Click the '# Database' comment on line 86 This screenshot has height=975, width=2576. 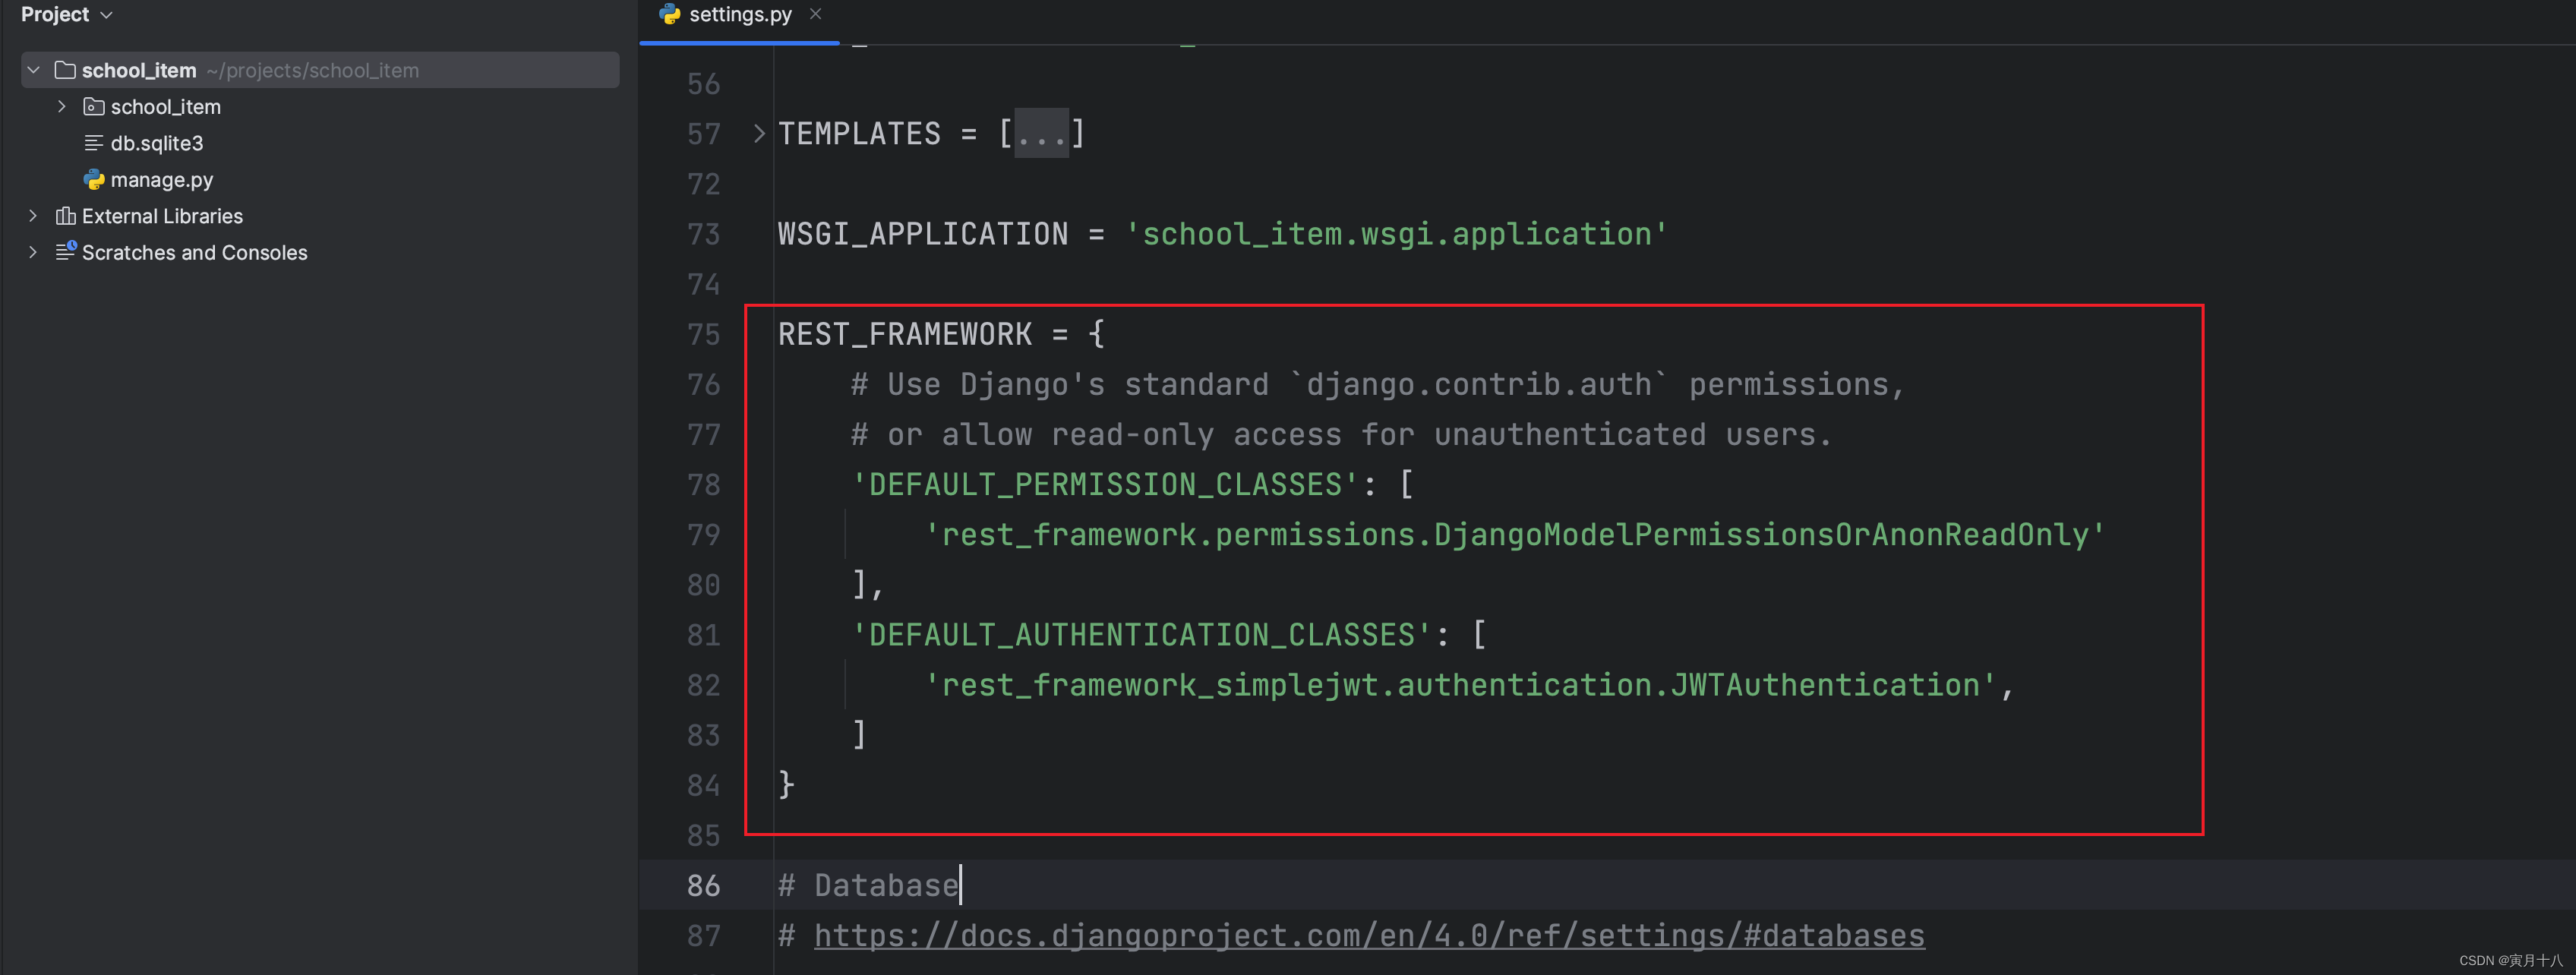click(868, 885)
